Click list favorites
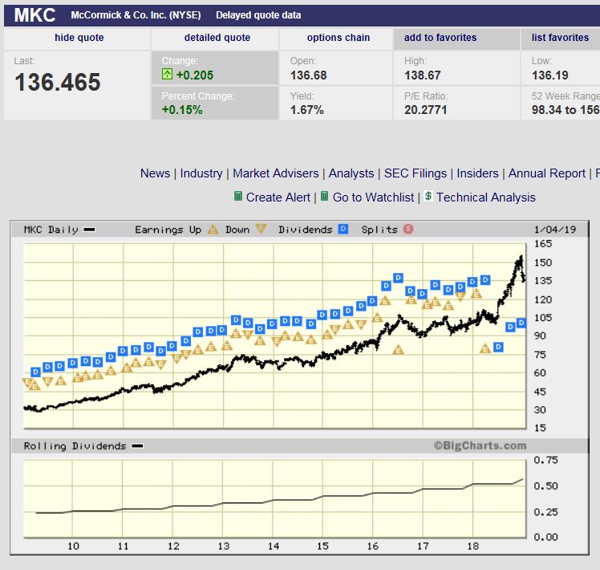This screenshot has height=570, width=600. [560, 38]
